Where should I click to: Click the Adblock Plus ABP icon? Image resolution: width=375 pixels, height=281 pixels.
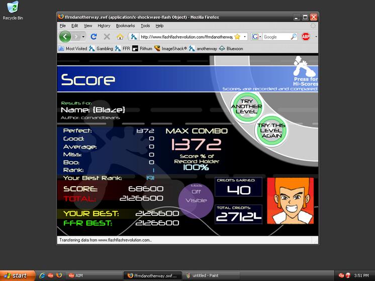click(x=306, y=37)
